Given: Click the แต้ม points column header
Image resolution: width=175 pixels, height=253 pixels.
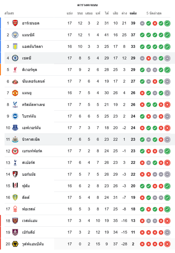Looking at the screenshot, I should tap(133, 13).
